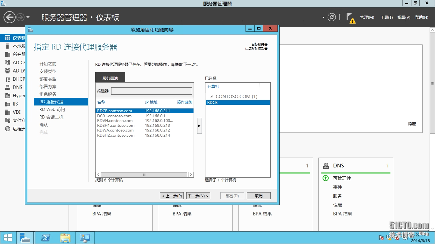This screenshot has width=435, height=244.
Task: Select the file services sidebar icon
Action: [8, 120]
